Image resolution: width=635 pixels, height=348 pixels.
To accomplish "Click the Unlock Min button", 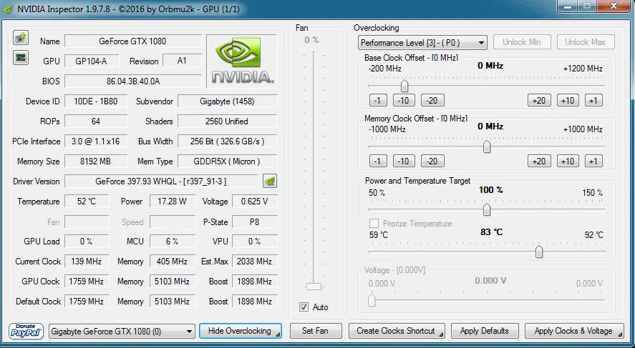I will 522,42.
